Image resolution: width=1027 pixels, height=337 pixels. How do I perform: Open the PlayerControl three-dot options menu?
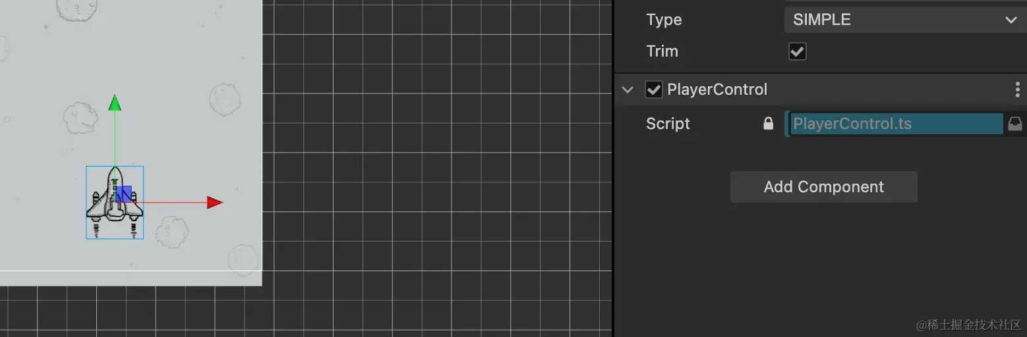point(1019,90)
